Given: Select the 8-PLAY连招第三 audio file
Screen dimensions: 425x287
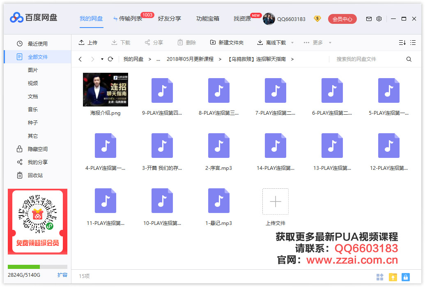Looking at the screenshot, I should point(219,90).
